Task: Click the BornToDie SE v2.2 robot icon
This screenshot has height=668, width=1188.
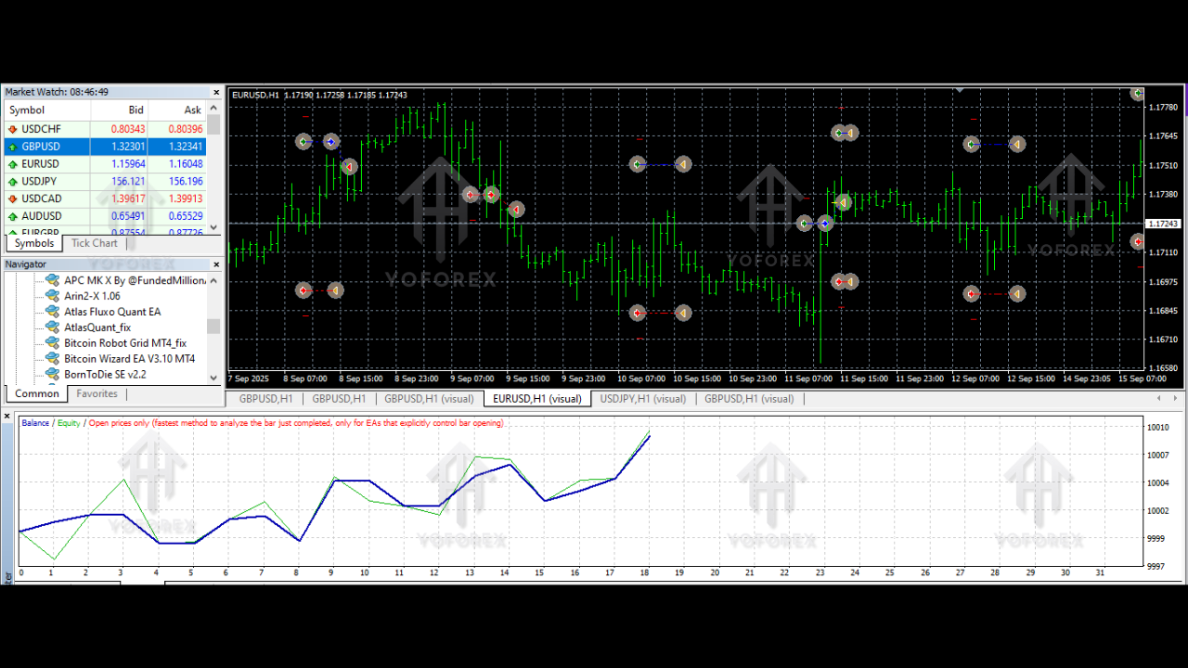Action: pyautogui.click(x=51, y=375)
